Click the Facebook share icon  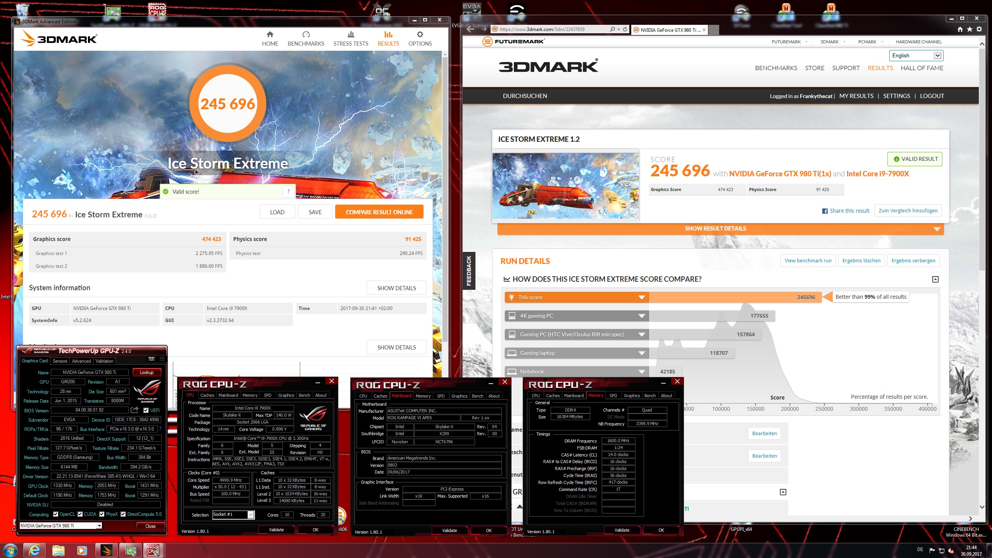[825, 211]
